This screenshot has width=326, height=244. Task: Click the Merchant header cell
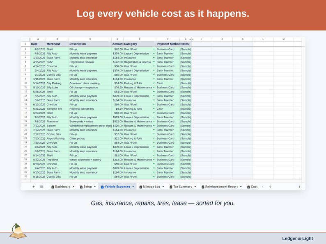click(57, 44)
